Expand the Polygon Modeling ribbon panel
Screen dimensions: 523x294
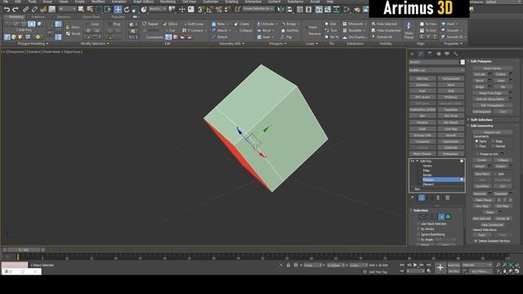(x=33, y=43)
